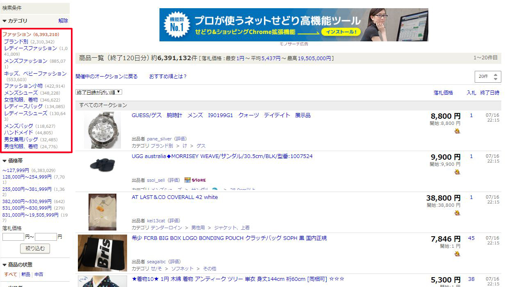Click the minimum 落札価格 input field

click(x=14, y=237)
